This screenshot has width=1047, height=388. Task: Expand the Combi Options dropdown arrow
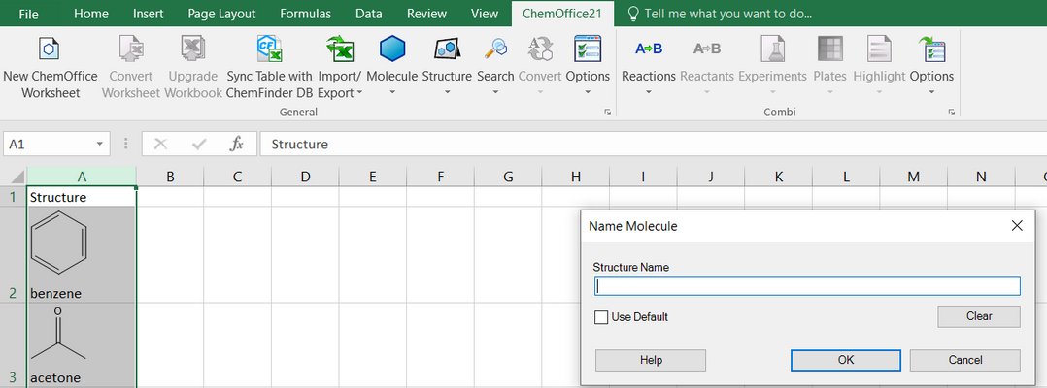pos(931,93)
